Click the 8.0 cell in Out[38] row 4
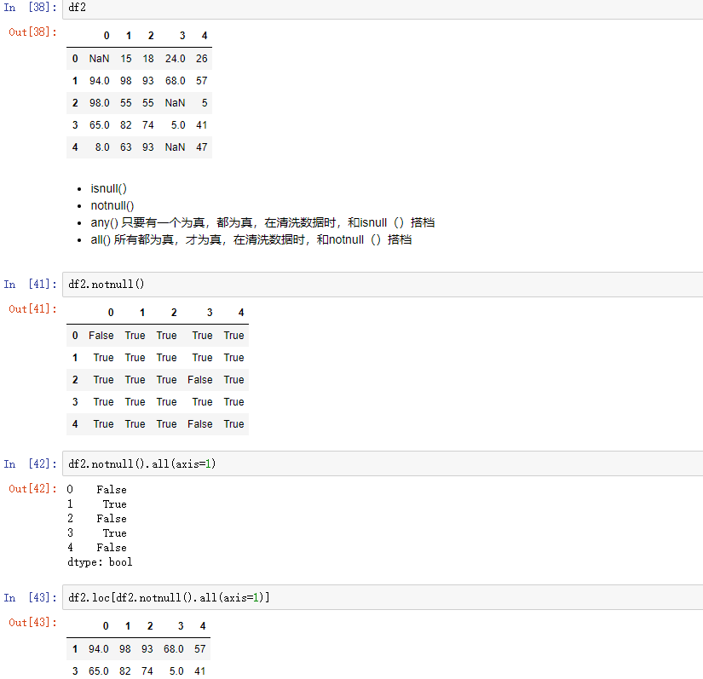Viewport: 703px width, 679px height. pos(102,147)
